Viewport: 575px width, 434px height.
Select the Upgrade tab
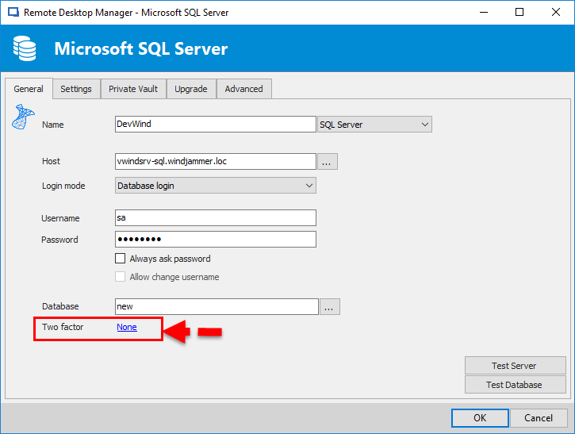click(x=191, y=89)
